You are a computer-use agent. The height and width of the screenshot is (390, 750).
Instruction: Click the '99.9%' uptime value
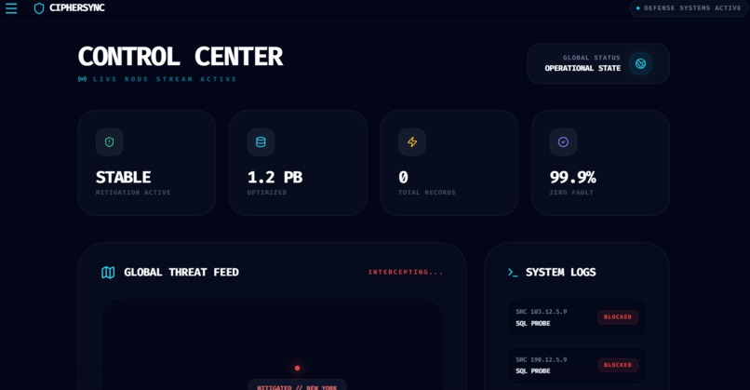(x=572, y=178)
